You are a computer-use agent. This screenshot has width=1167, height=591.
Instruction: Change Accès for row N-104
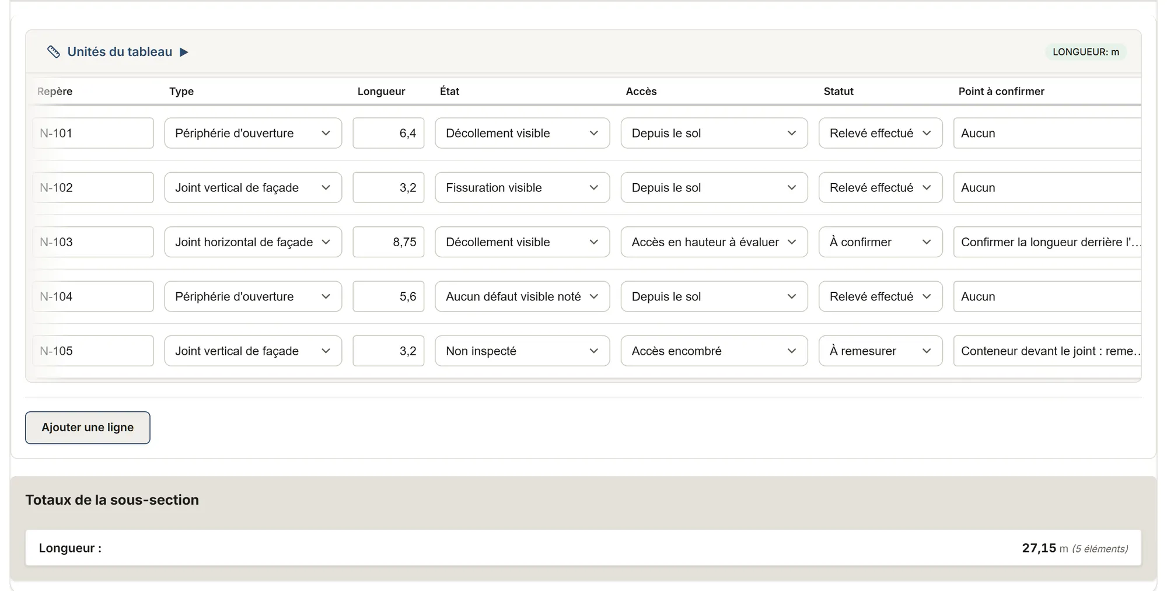point(714,296)
